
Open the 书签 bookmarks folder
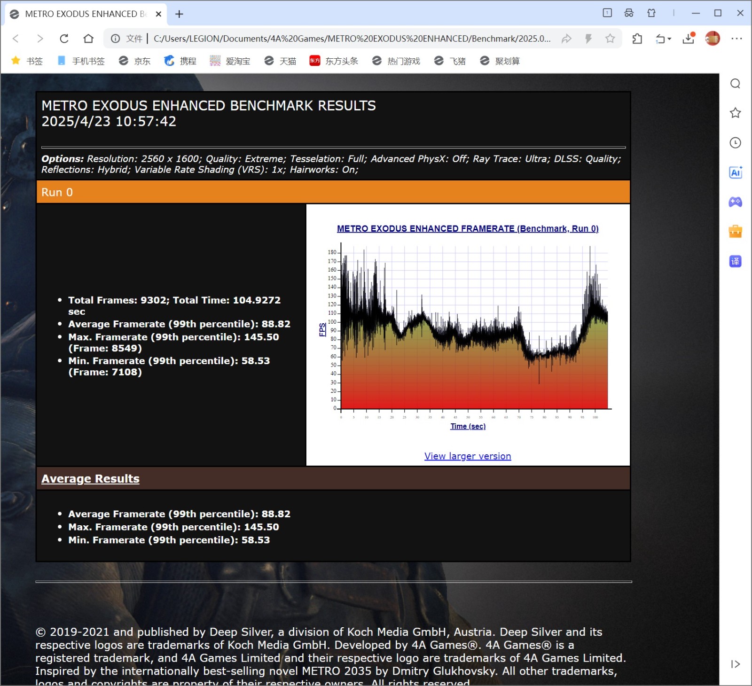(x=27, y=61)
